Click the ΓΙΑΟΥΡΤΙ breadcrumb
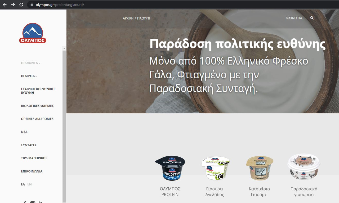Image resolution: width=339 pixels, height=203 pixels. coord(144,19)
